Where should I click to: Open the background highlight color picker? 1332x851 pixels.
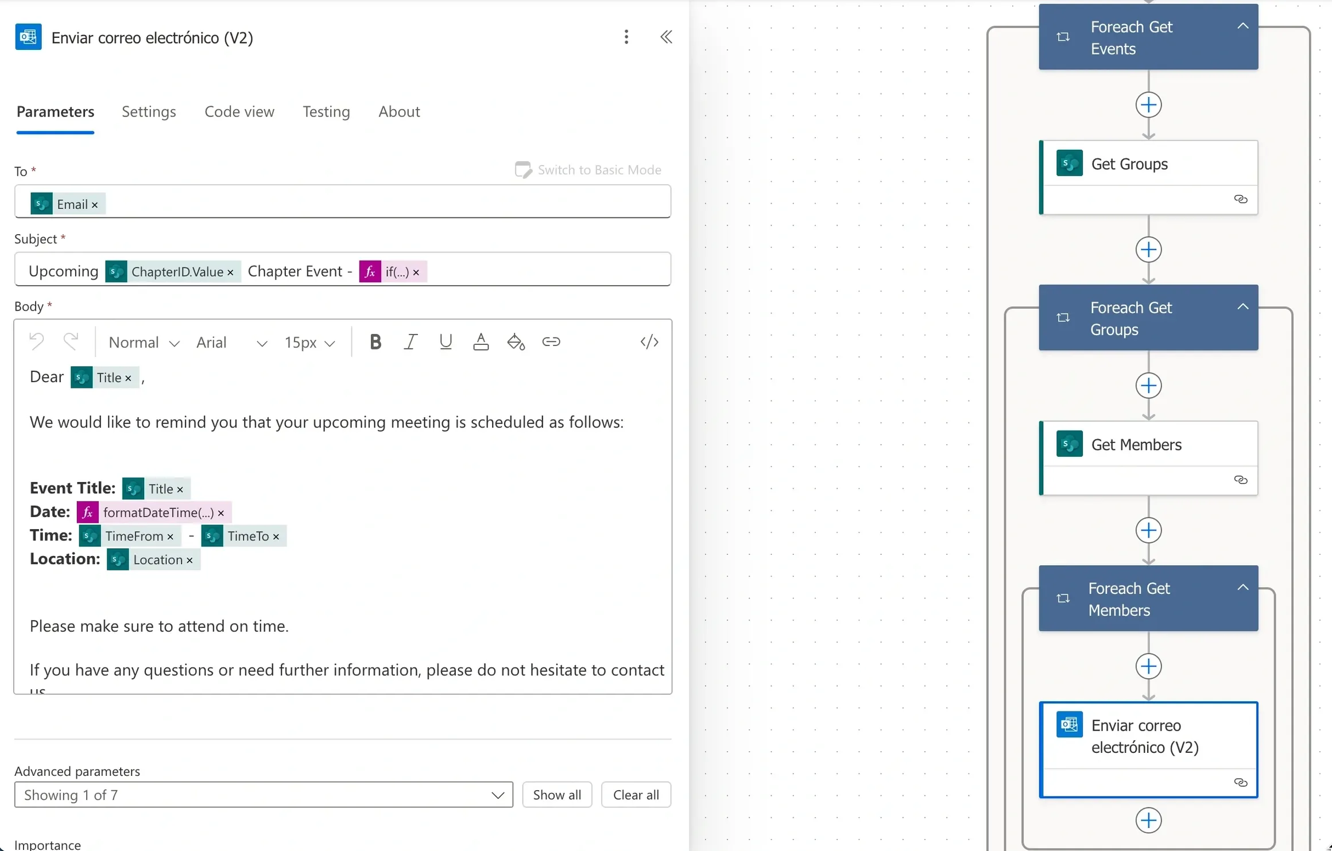point(516,342)
